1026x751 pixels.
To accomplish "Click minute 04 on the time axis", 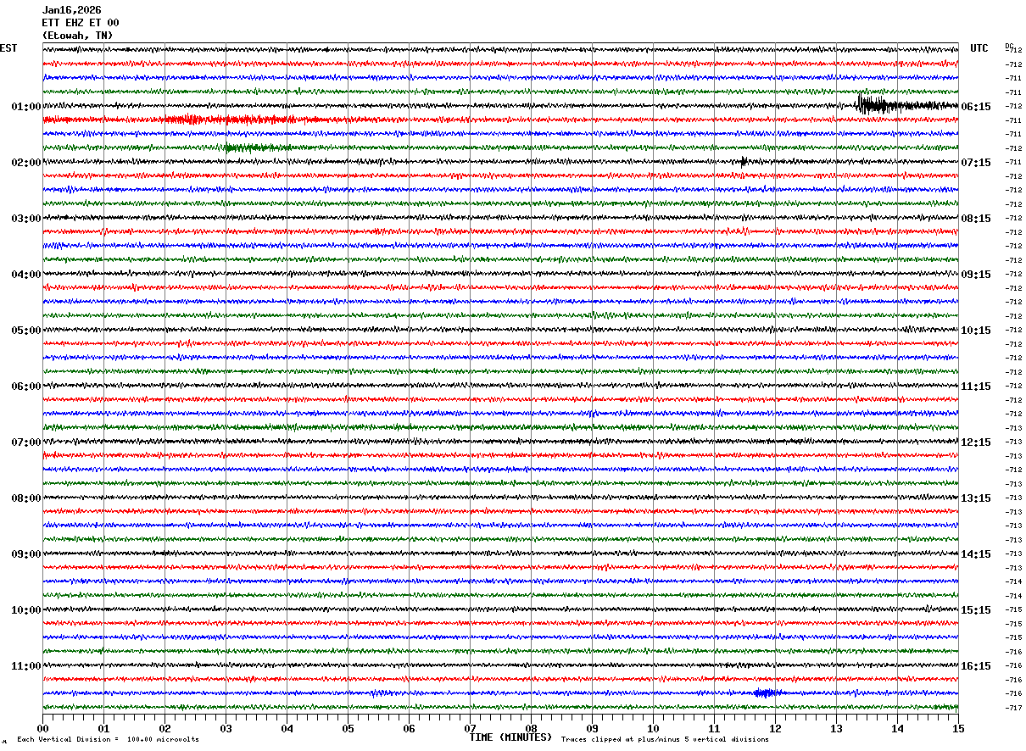I will 287,728.
